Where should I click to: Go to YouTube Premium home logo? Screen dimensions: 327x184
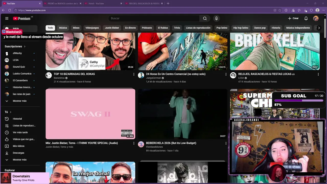(x=22, y=18)
